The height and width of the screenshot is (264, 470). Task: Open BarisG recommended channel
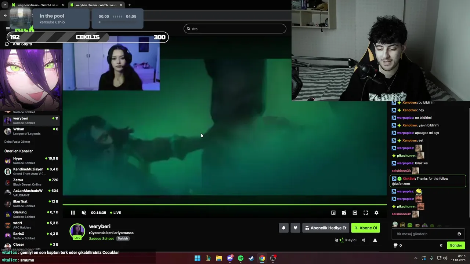(31, 236)
